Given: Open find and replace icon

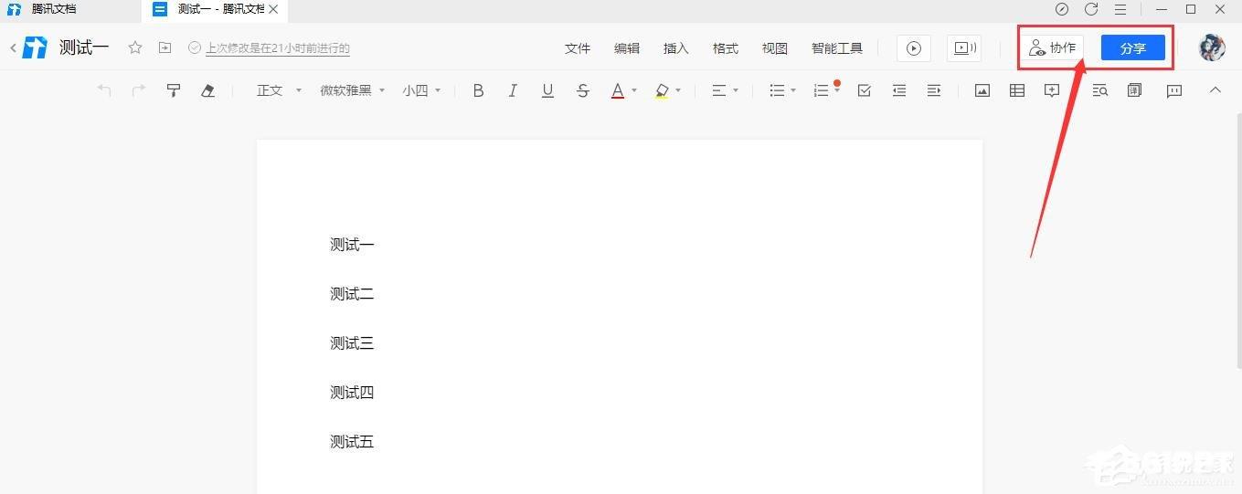Looking at the screenshot, I should pyautogui.click(x=1100, y=90).
